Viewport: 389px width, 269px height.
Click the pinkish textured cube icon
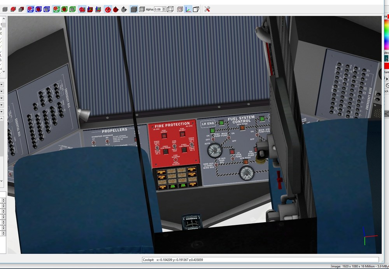coord(180,9)
